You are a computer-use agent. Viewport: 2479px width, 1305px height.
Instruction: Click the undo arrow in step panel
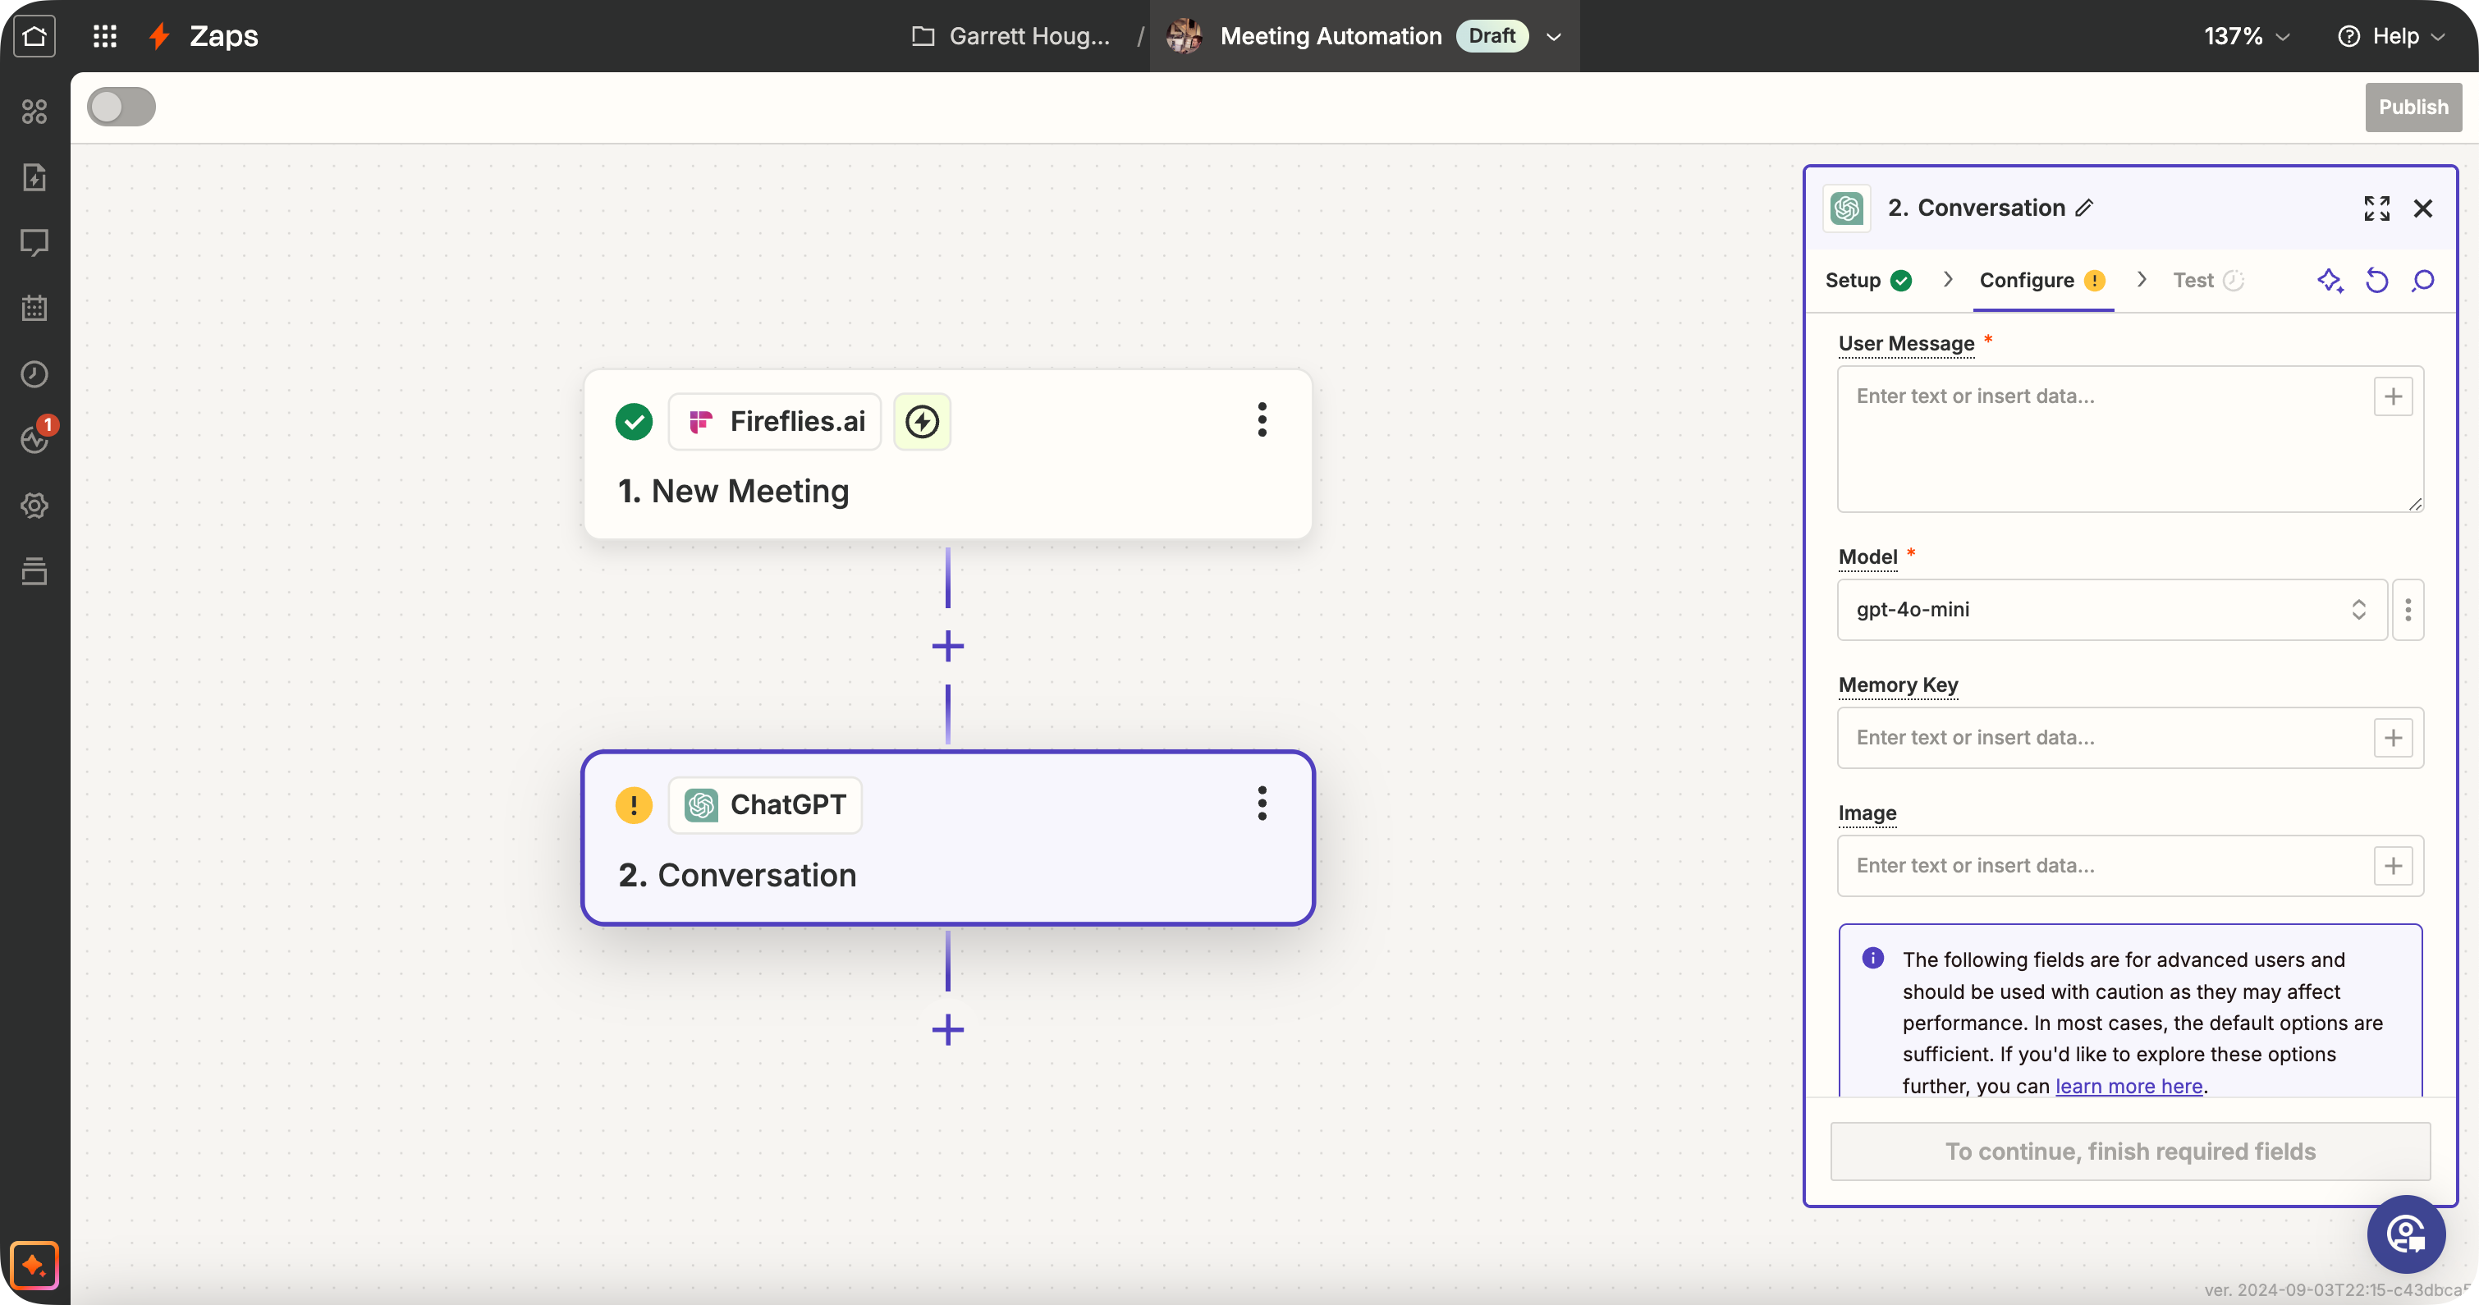[x=2377, y=280]
